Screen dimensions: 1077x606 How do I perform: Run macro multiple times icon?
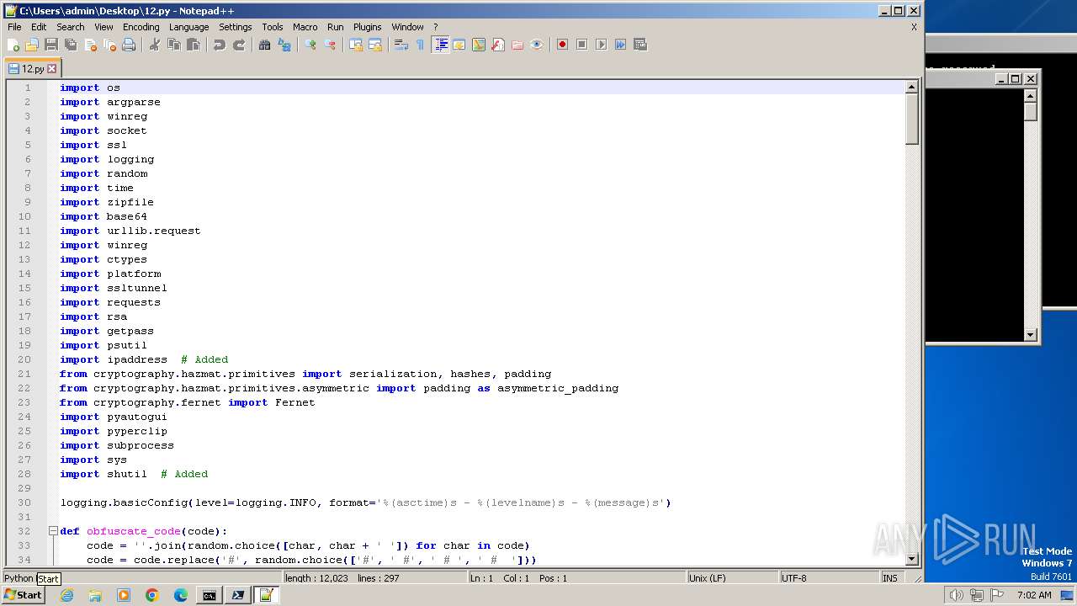pos(620,45)
